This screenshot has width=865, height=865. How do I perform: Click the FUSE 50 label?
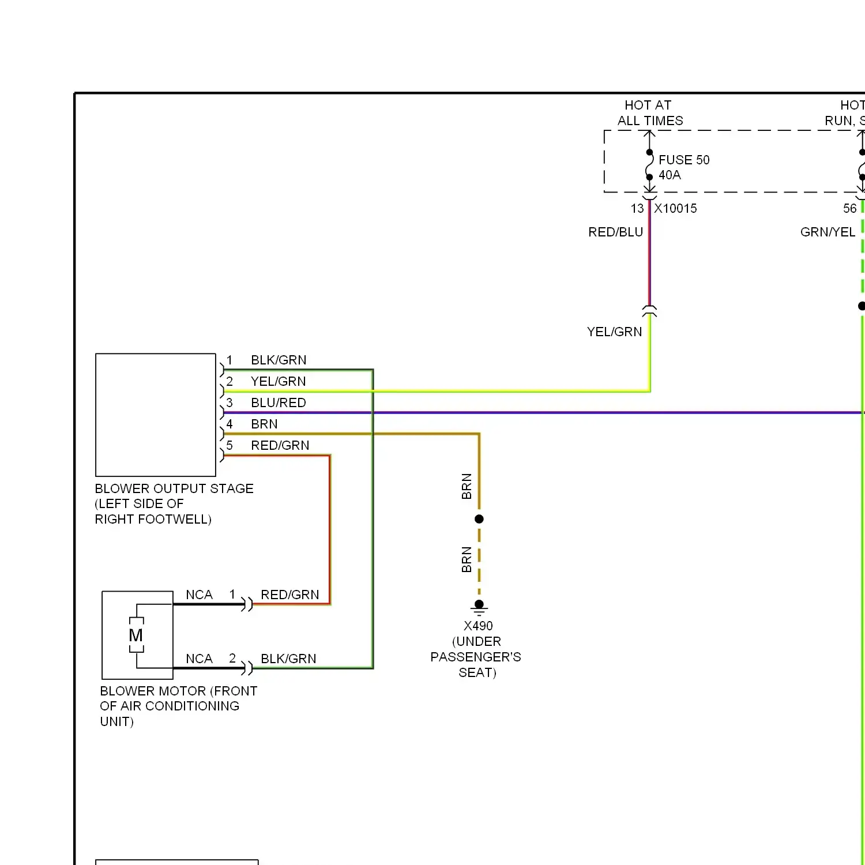(684, 160)
